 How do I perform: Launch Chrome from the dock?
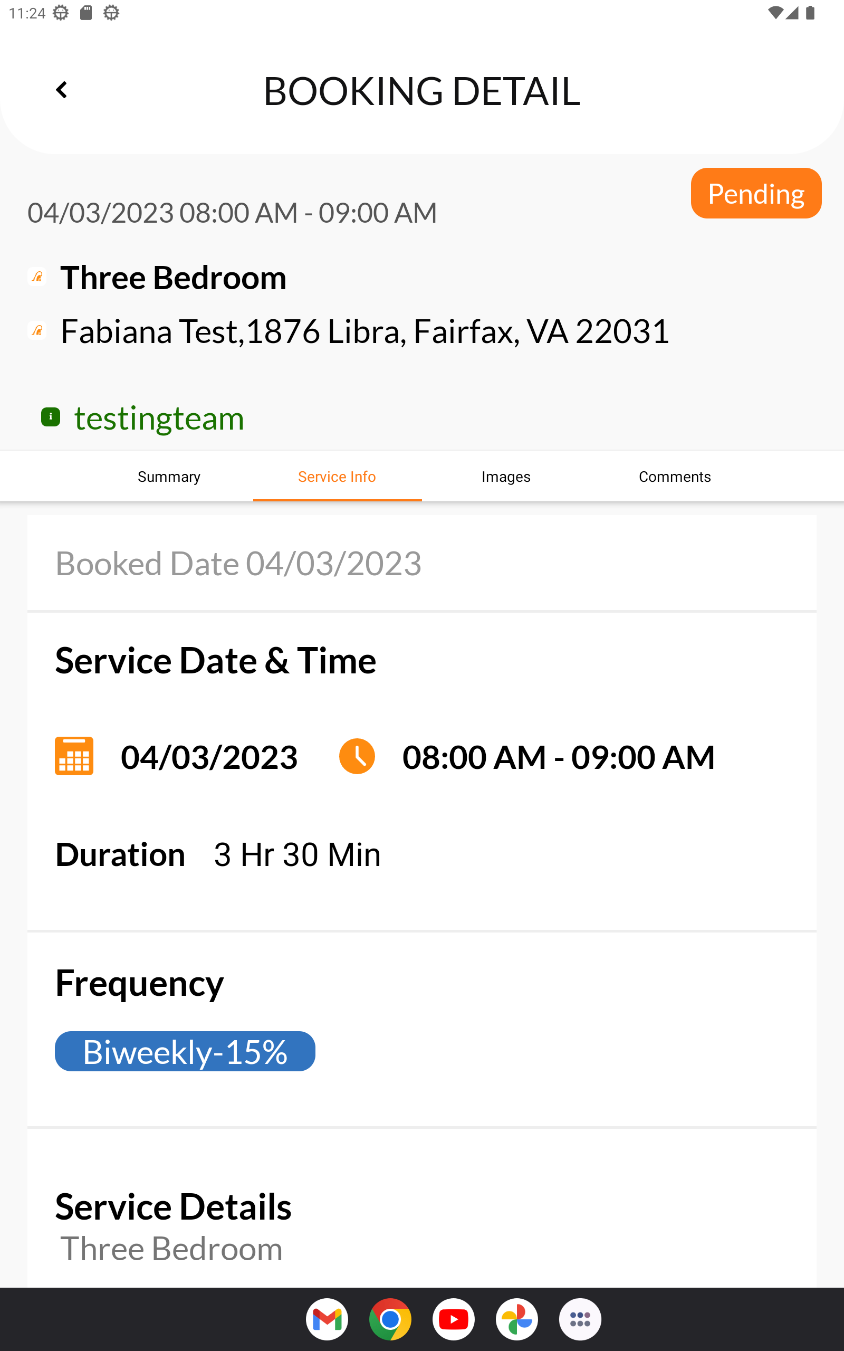coord(390,1319)
